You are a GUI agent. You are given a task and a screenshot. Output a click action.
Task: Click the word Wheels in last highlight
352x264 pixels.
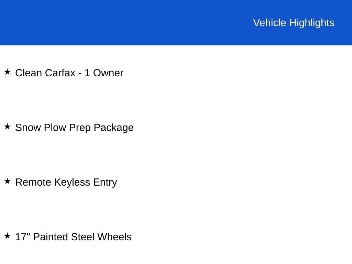(114, 237)
